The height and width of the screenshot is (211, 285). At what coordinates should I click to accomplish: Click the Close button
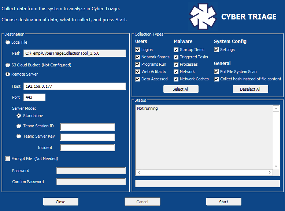[x=61, y=202]
